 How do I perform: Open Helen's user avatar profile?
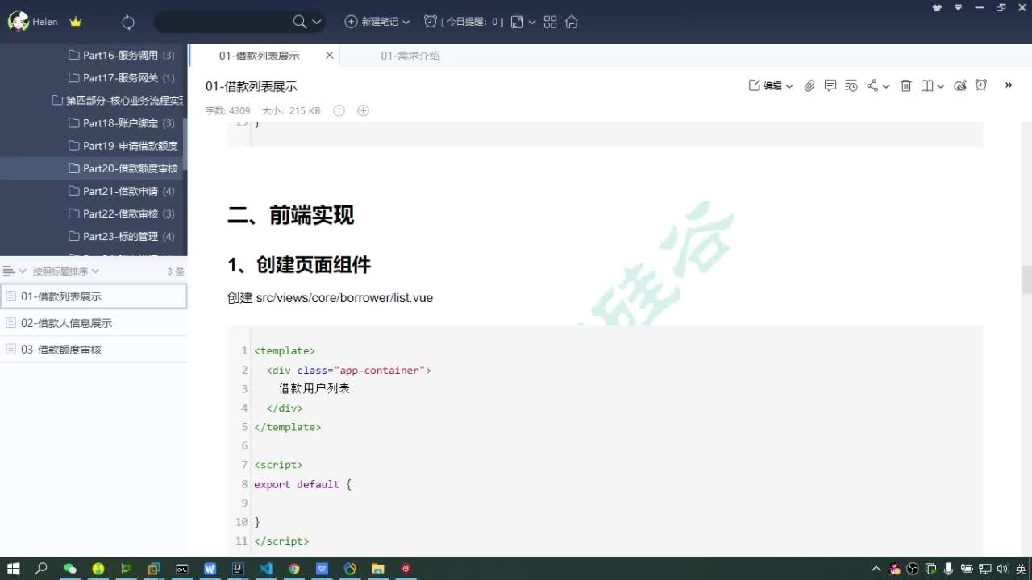pos(18,22)
